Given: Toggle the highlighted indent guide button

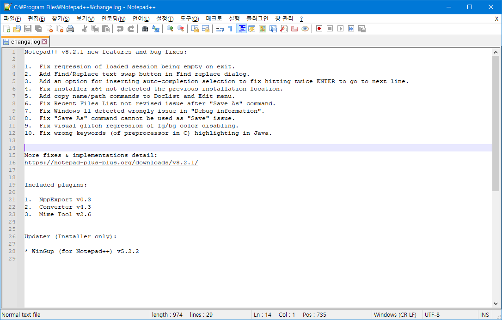Looking at the screenshot, I should [241, 29].
